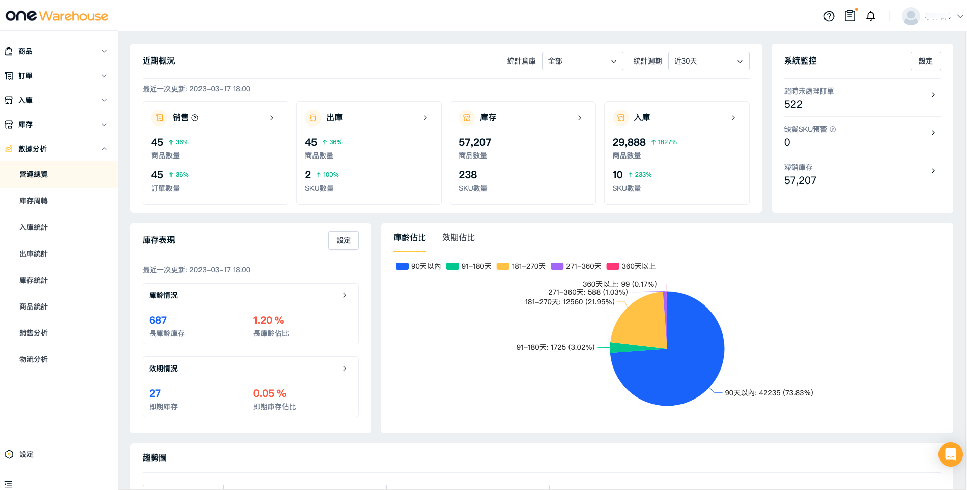Image resolution: width=967 pixels, height=490 pixels.
Task: Expand the 庫存 menu chevron
Action: coord(104,125)
